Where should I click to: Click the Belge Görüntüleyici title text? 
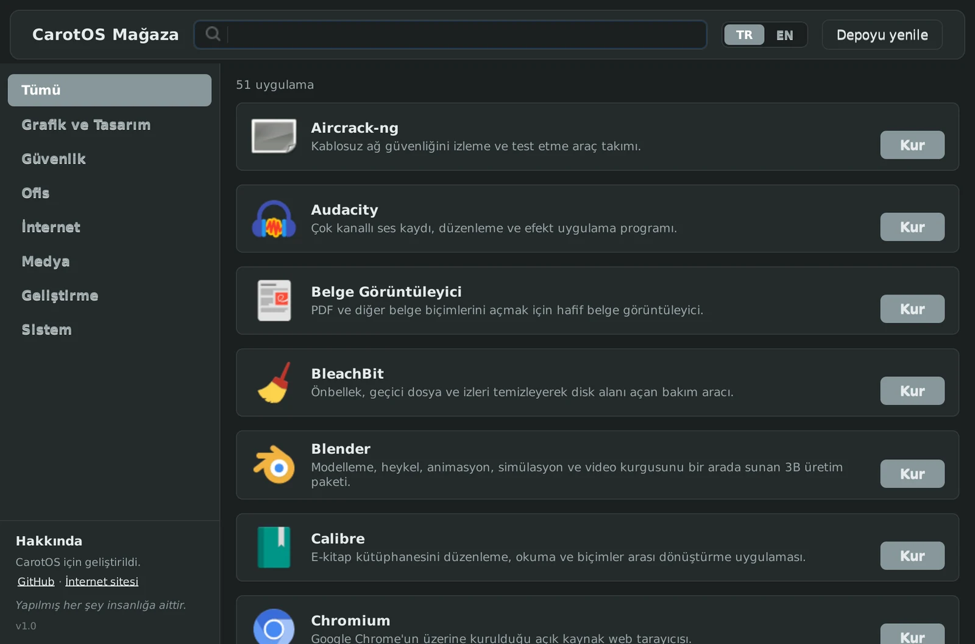pos(386,292)
